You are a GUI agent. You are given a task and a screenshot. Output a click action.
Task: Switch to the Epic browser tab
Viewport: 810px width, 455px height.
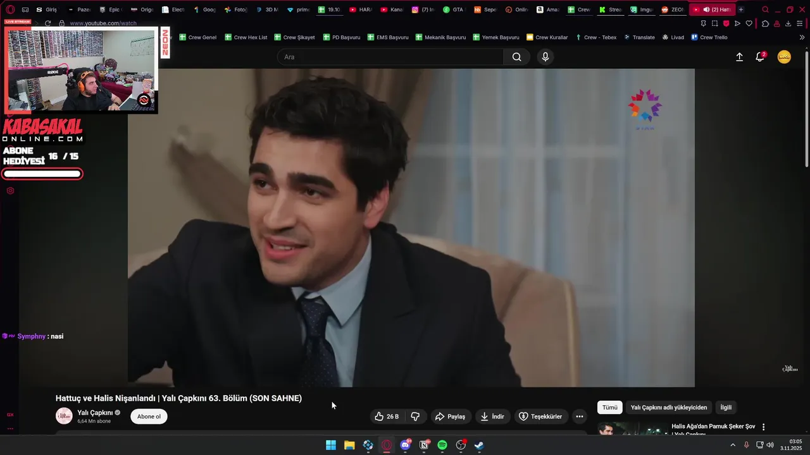click(110, 9)
